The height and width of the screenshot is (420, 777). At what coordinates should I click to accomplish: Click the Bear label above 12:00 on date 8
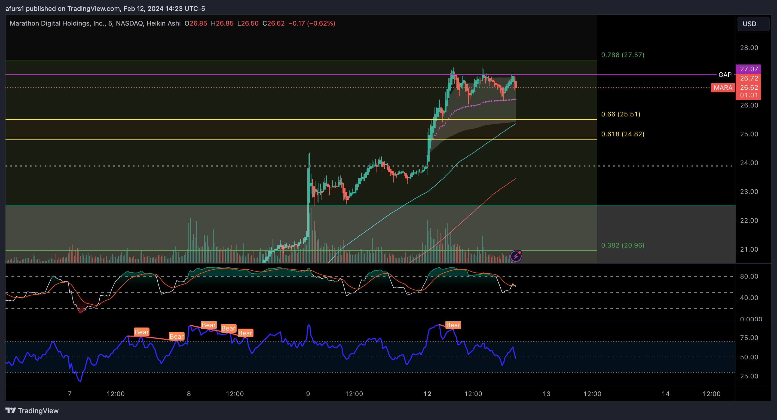pos(228,328)
